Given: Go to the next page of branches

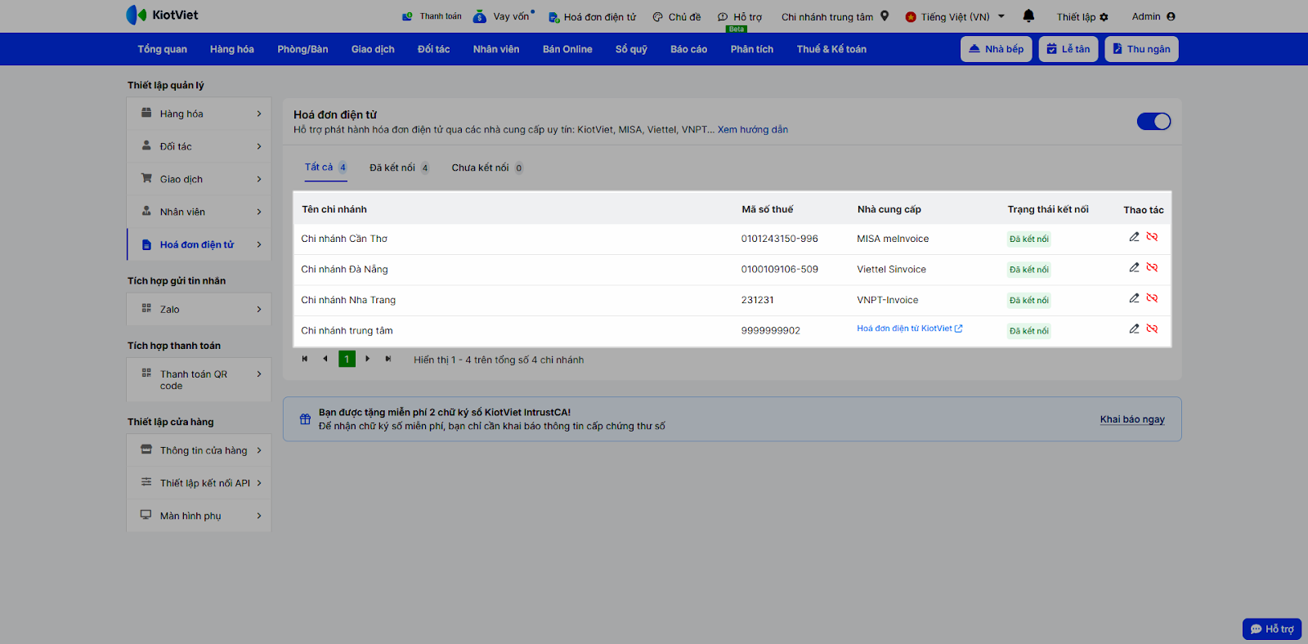Looking at the screenshot, I should [x=368, y=359].
